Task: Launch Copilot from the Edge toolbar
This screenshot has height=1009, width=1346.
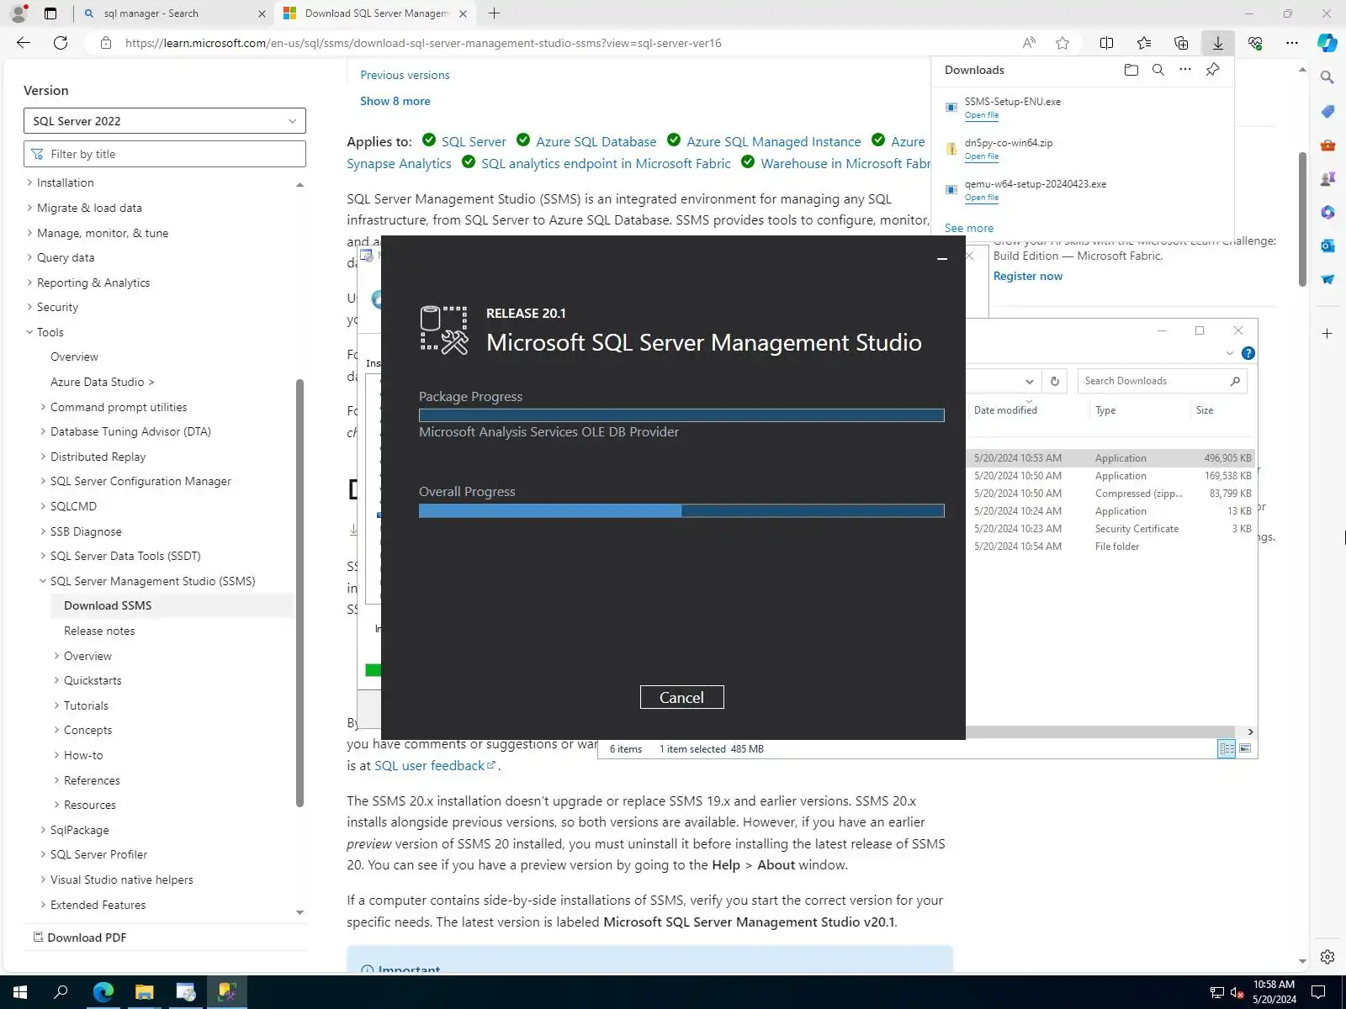Action: [1327, 43]
